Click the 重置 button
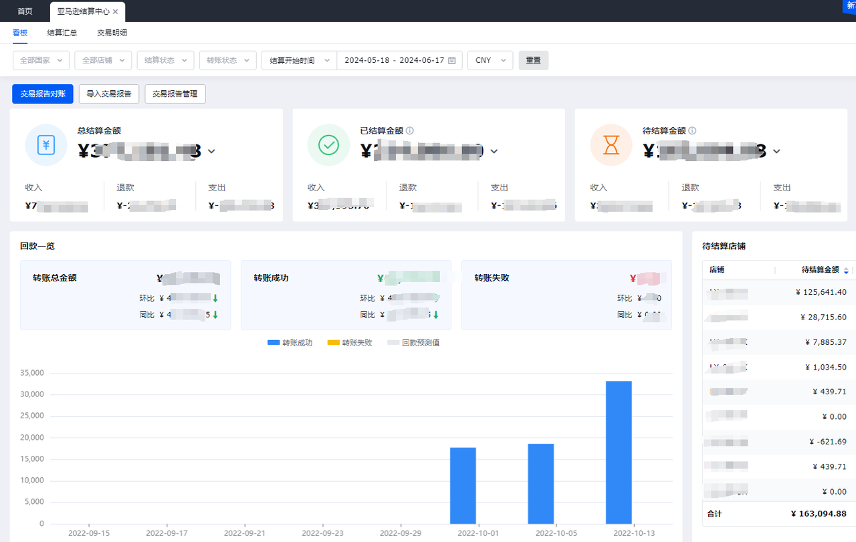The width and height of the screenshot is (856, 542). tap(534, 60)
